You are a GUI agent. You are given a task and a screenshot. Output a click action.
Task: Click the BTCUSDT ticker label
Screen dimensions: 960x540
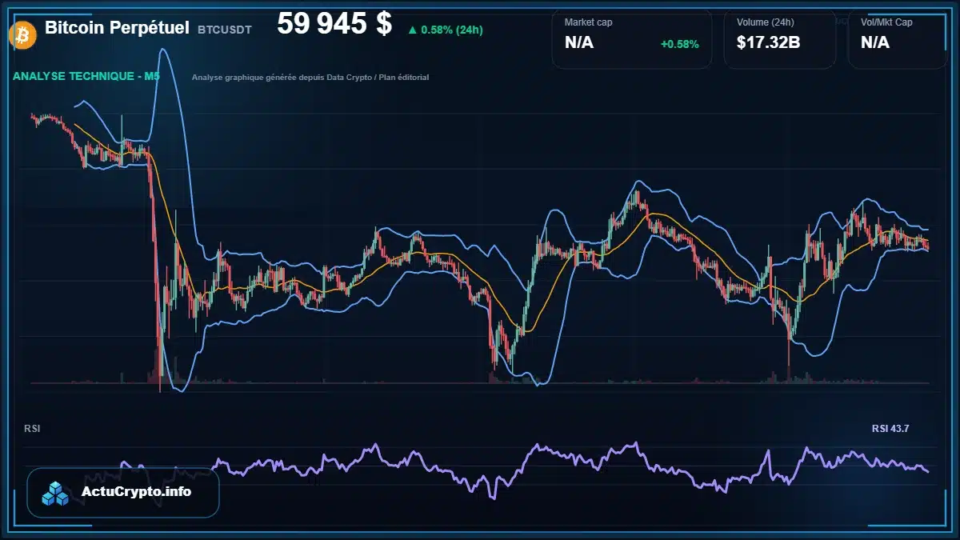(x=224, y=30)
